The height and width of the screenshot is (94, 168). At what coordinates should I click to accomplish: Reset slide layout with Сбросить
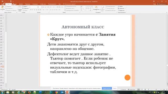click(x=25, y=8)
